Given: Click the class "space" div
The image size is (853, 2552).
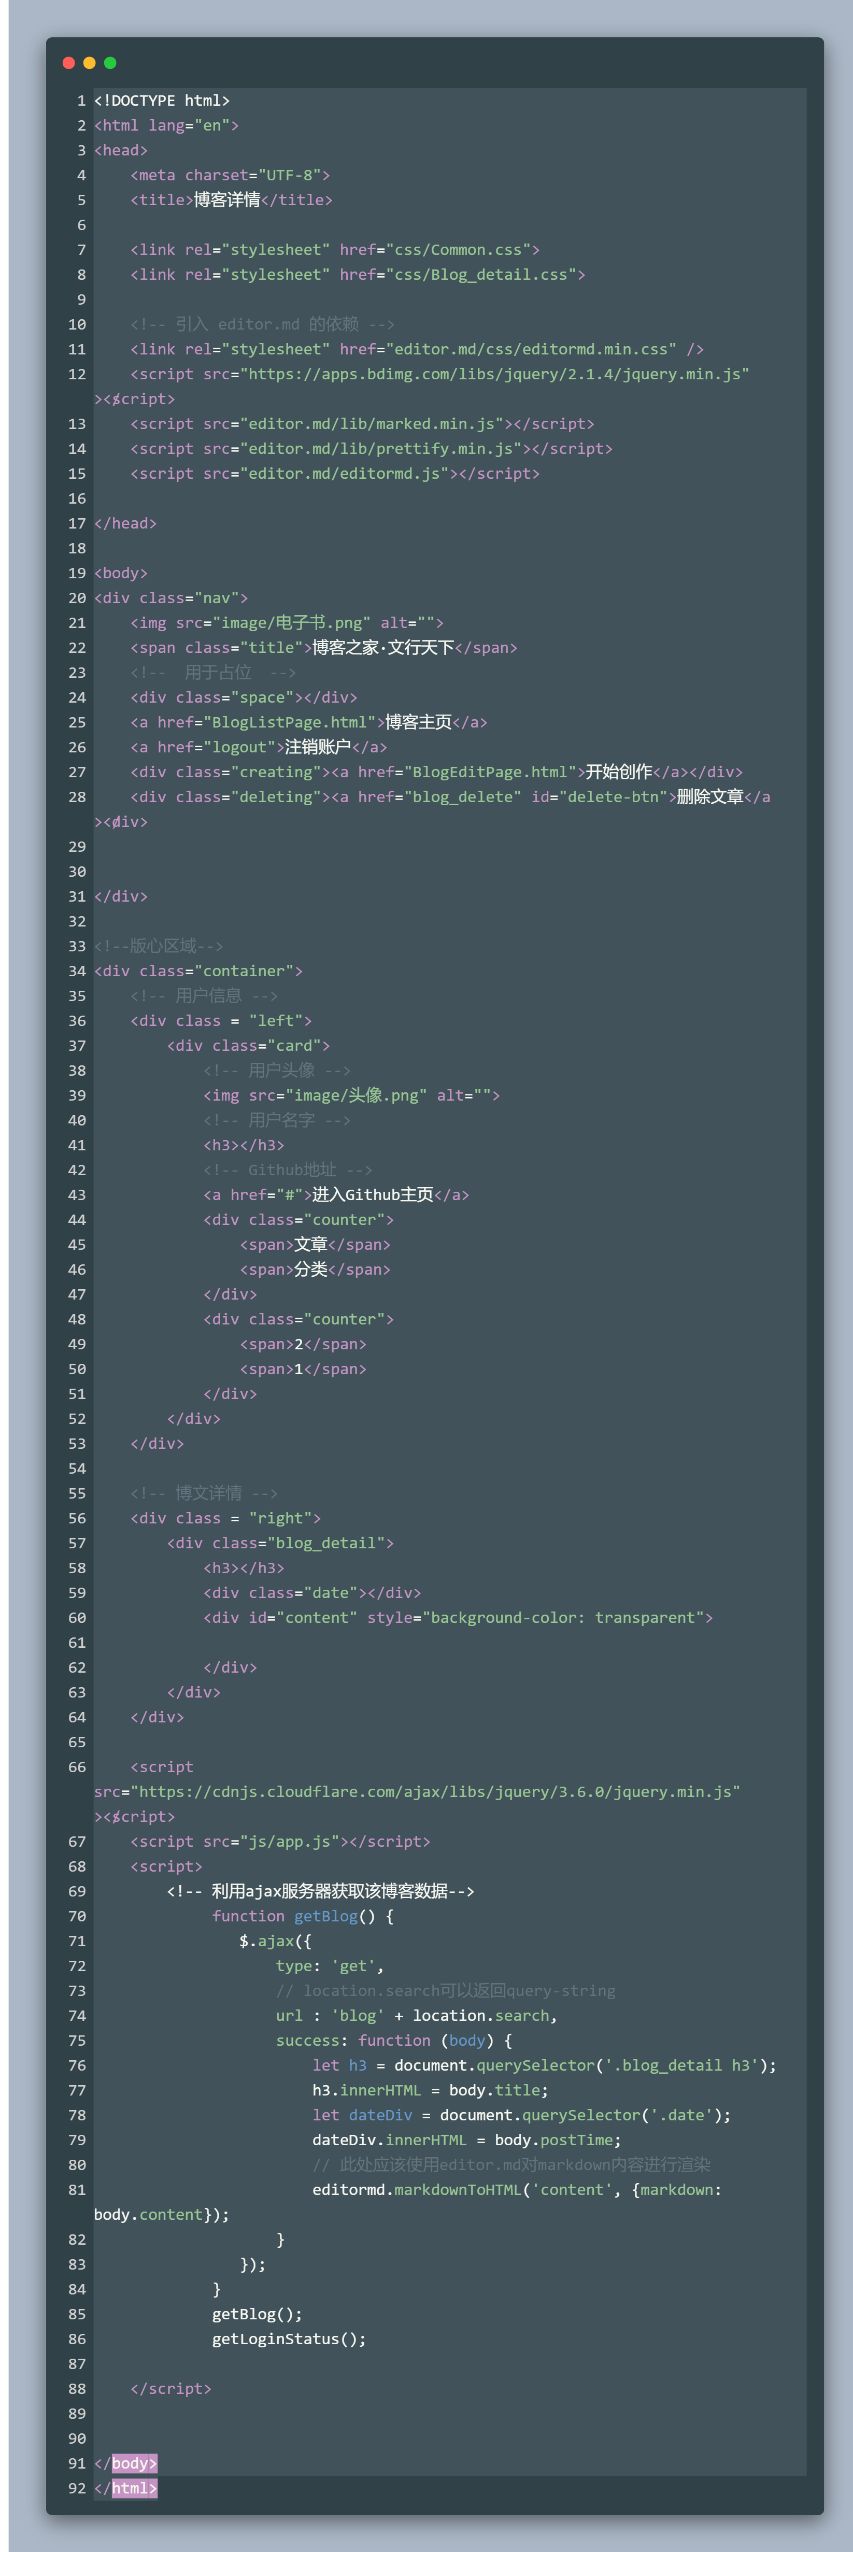Looking at the screenshot, I should [244, 697].
